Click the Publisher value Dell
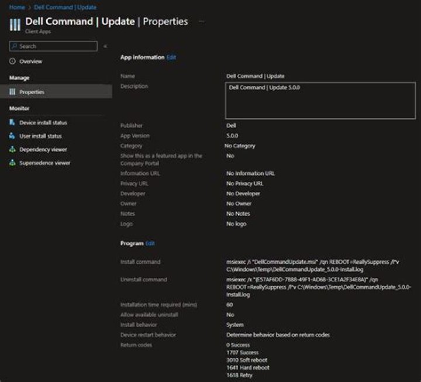The width and height of the screenshot is (421, 382). pos(231,126)
